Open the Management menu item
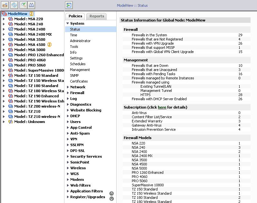The width and height of the screenshot is (257, 203). point(80,70)
